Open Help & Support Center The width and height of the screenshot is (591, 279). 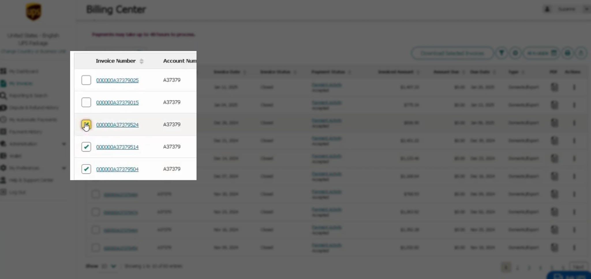point(31,180)
